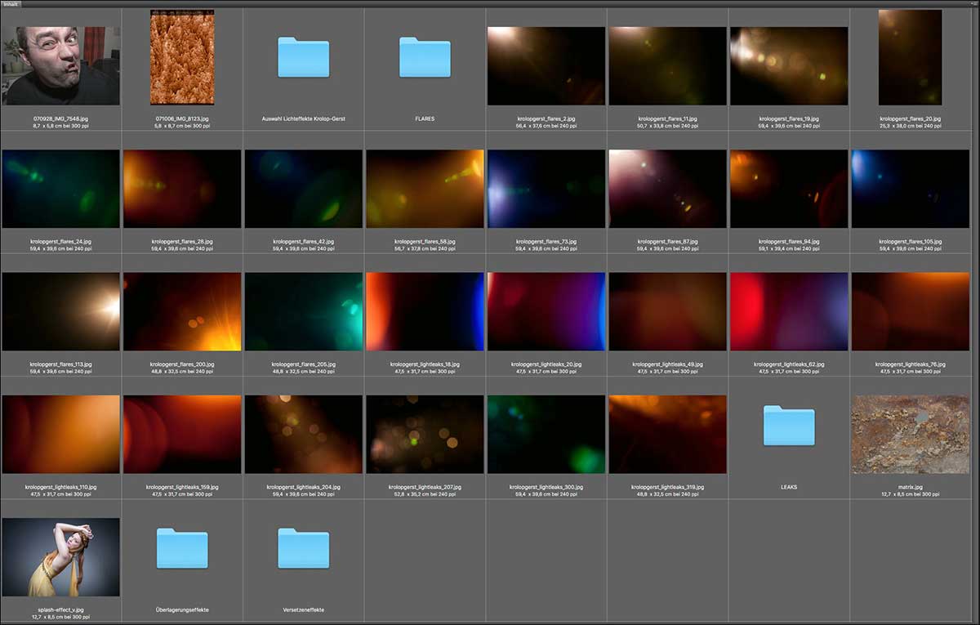The image size is (980, 625).
Task: Select krolopgerst_flares_113.jpg thumbnail
Action: [60, 311]
